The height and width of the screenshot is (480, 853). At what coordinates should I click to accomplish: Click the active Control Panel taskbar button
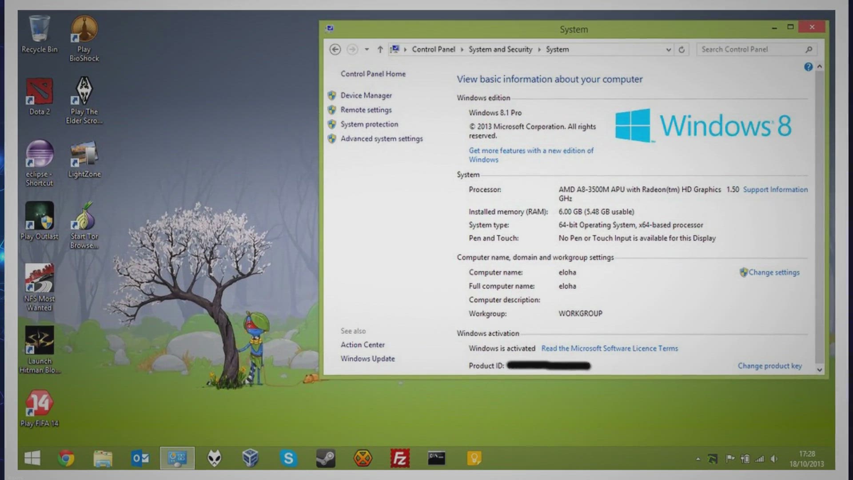tap(177, 458)
